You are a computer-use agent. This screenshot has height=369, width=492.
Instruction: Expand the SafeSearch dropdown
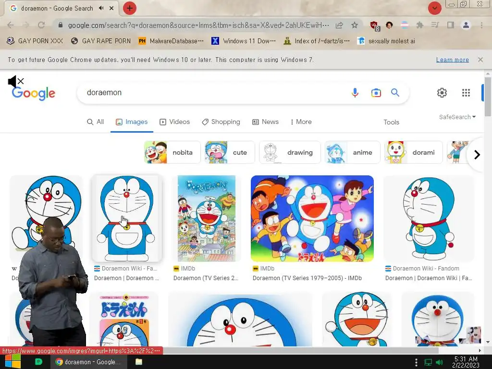pos(457,117)
